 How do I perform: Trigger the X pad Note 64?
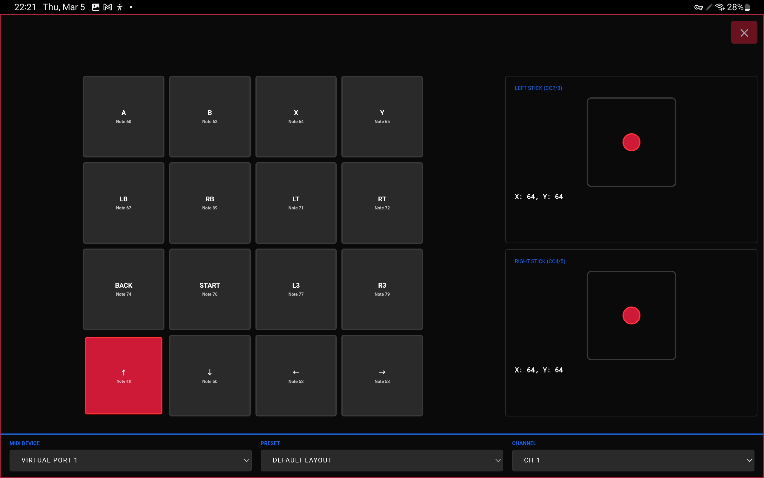[x=296, y=116]
